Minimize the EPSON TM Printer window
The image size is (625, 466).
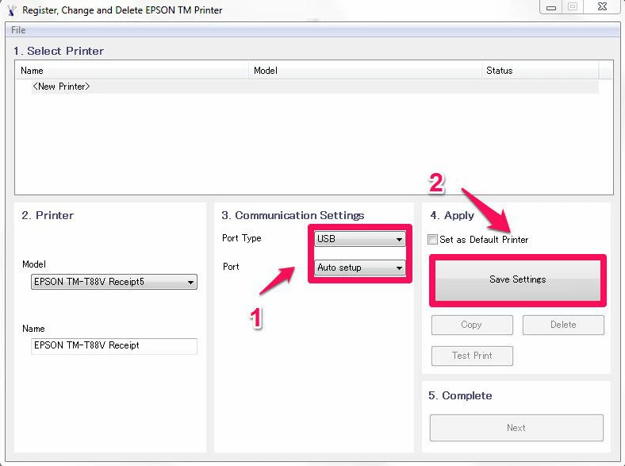point(551,7)
